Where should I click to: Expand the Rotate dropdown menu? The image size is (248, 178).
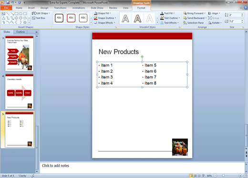(215, 23)
